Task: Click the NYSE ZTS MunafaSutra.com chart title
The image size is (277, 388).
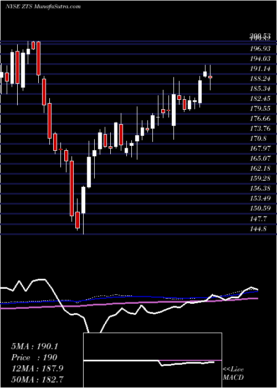Action: (43, 7)
